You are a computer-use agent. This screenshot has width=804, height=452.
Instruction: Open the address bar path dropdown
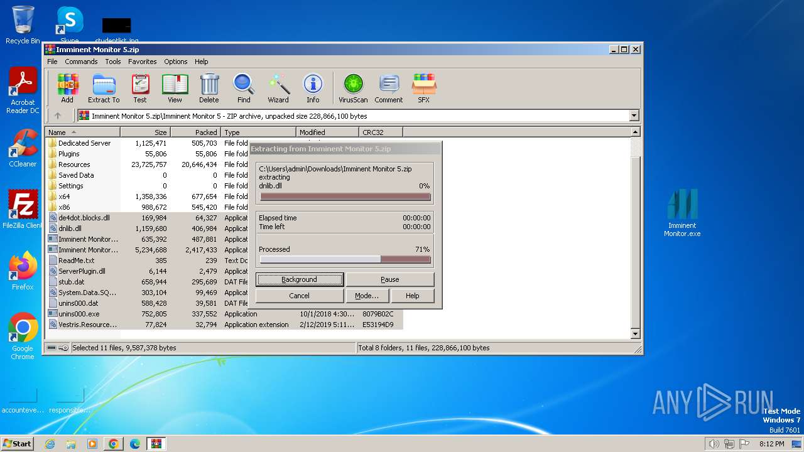tap(634, 116)
